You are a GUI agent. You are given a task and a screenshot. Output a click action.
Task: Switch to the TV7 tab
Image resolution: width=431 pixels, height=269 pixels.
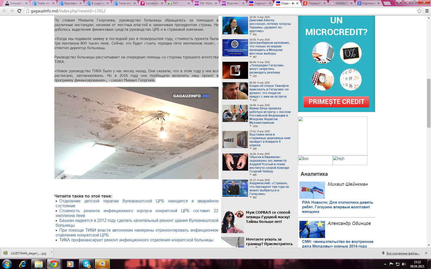[179, 3]
